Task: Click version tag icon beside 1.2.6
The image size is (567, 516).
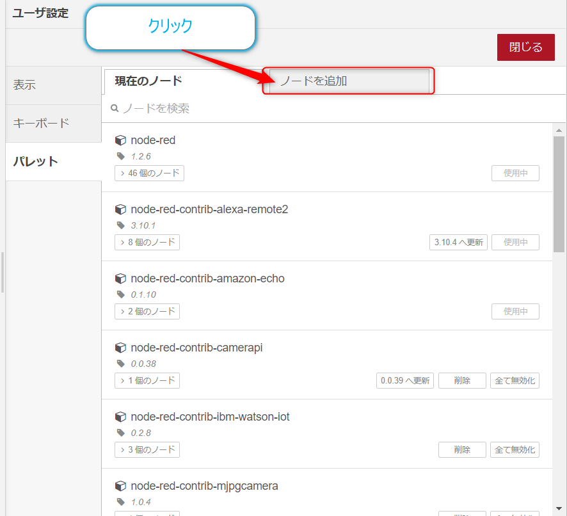Action: [121, 156]
